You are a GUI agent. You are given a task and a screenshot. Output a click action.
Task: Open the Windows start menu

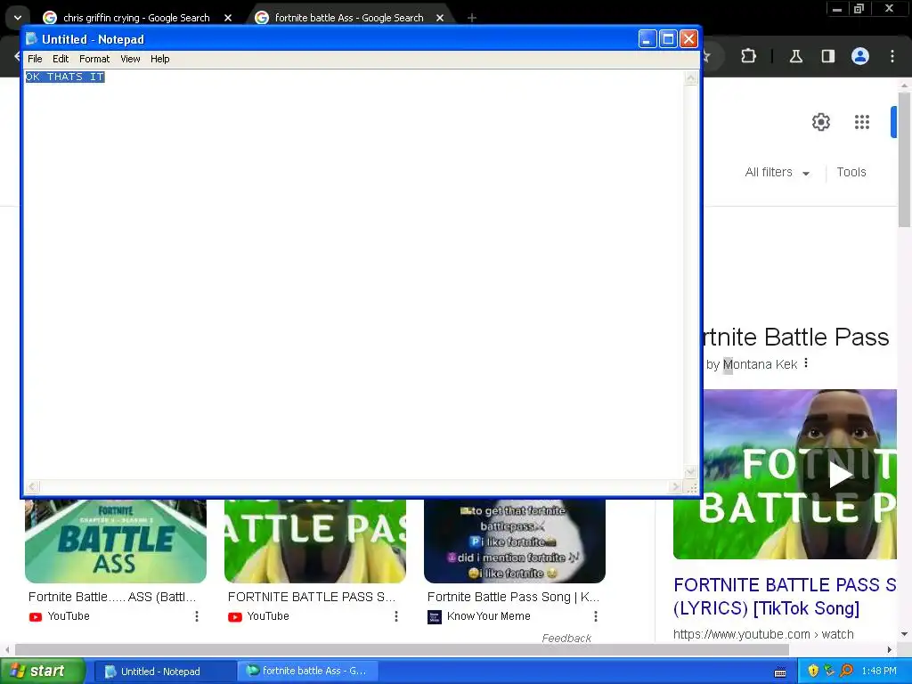click(42, 672)
